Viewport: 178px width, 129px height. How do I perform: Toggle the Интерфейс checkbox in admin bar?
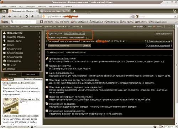[x=145, y=26]
